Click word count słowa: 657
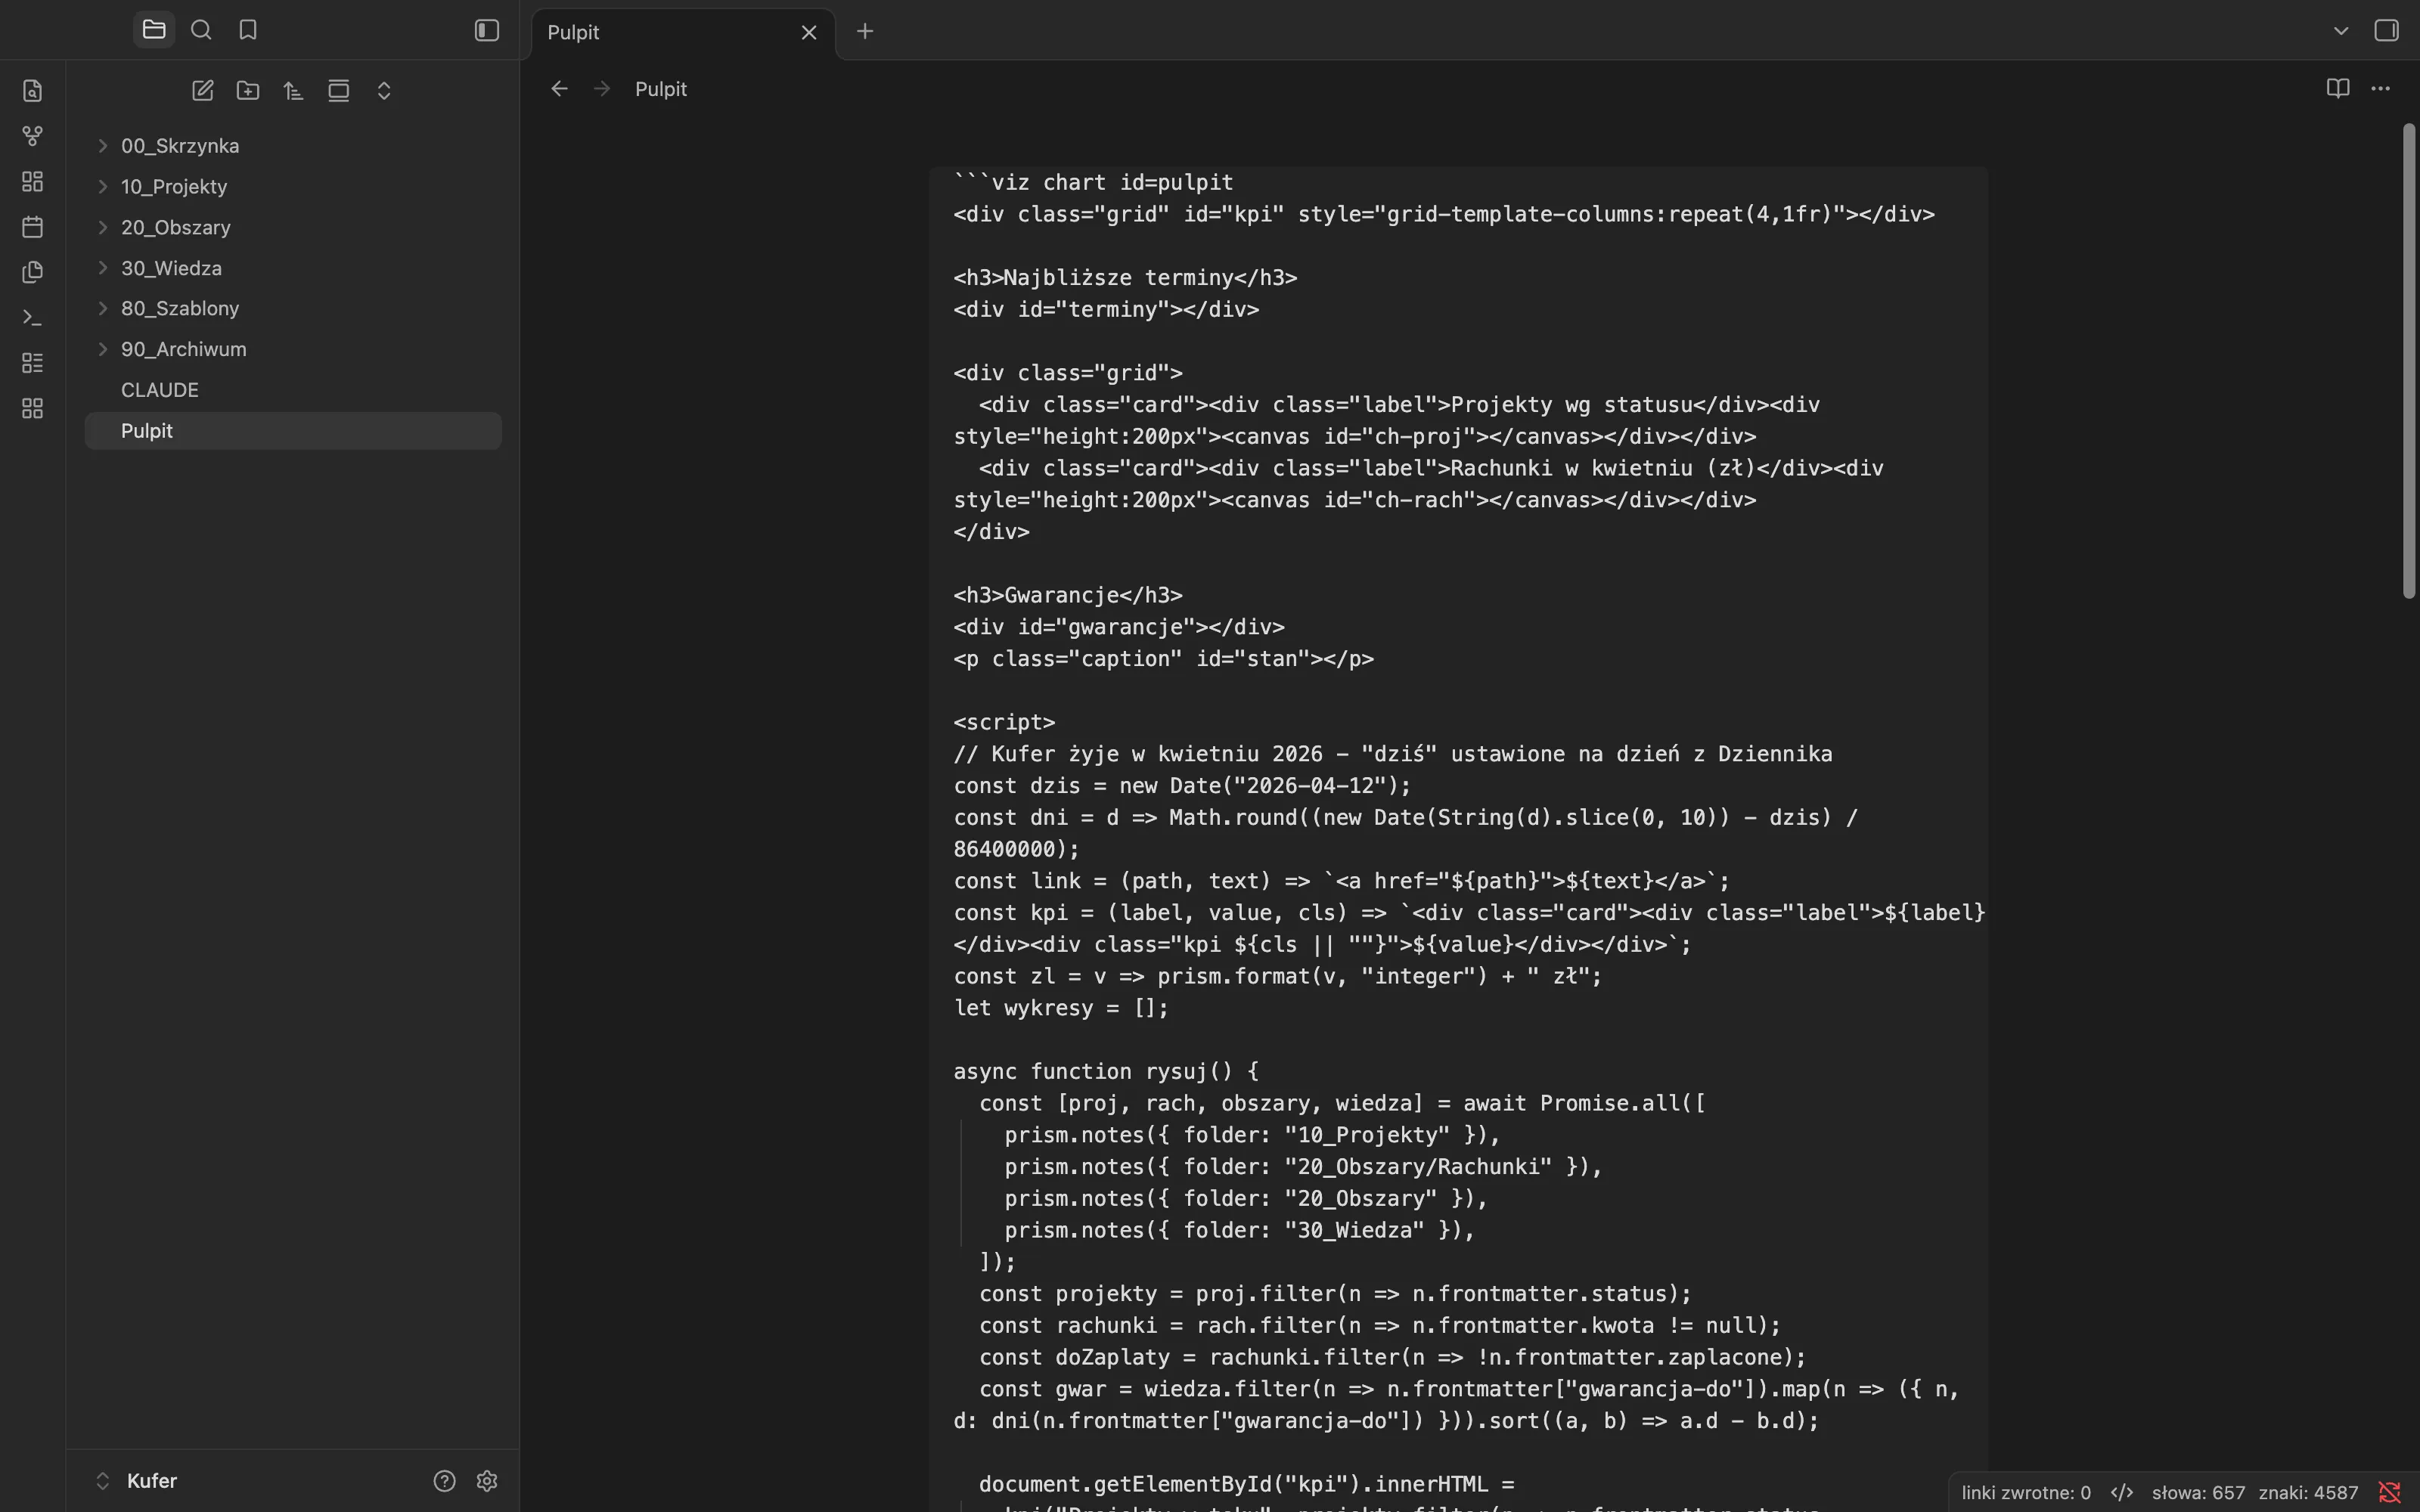The width and height of the screenshot is (2420, 1512). (x=2198, y=1493)
